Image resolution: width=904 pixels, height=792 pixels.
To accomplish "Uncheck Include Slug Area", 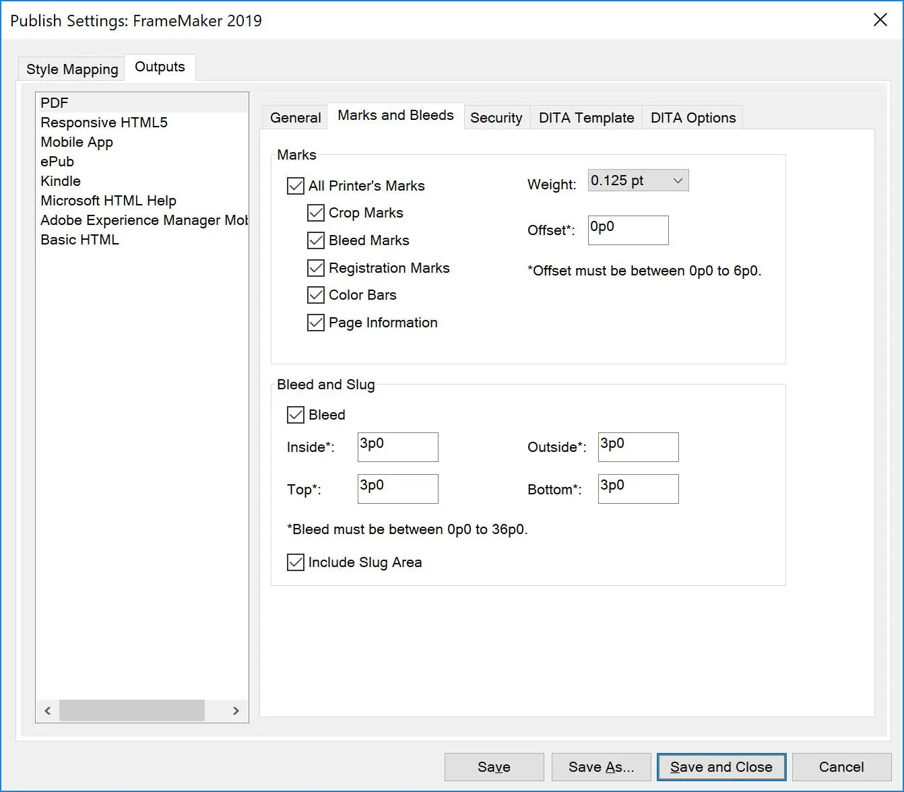I will [296, 562].
